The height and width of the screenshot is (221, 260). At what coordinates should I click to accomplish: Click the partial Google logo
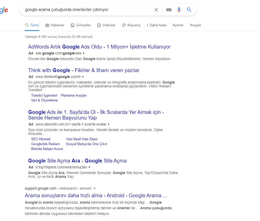pyautogui.click(x=4, y=10)
